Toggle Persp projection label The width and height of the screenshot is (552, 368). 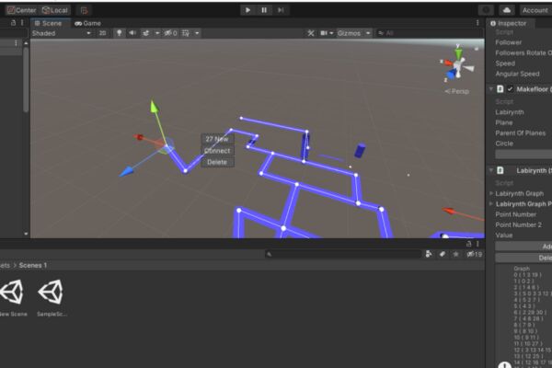456,92
